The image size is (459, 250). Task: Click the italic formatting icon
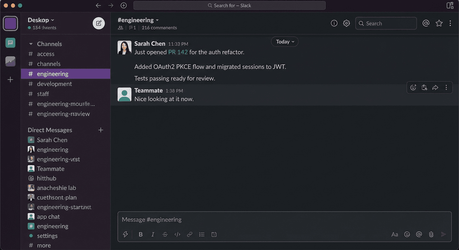point(153,234)
